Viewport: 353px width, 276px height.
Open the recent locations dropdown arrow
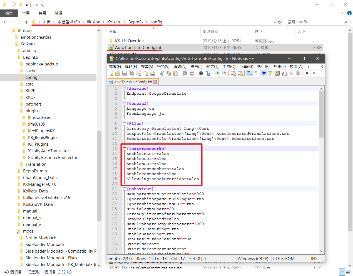(x=20, y=22)
